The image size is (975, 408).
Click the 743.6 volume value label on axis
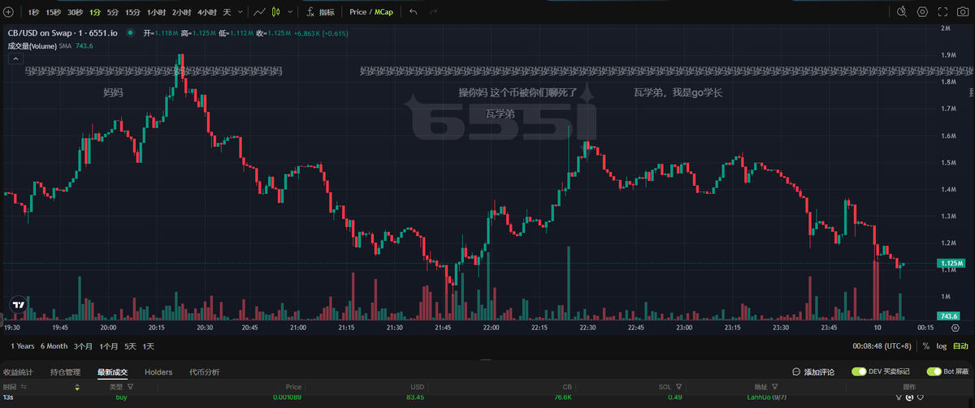pyautogui.click(x=949, y=316)
